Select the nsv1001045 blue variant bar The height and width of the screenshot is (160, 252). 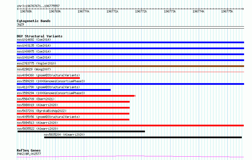pyautogui.click(x=130, y=60)
